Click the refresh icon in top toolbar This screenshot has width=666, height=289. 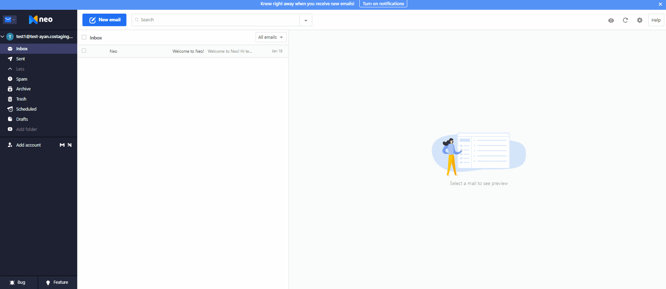click(625, 20)
